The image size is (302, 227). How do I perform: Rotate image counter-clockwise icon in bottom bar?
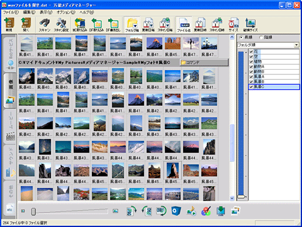147,211
